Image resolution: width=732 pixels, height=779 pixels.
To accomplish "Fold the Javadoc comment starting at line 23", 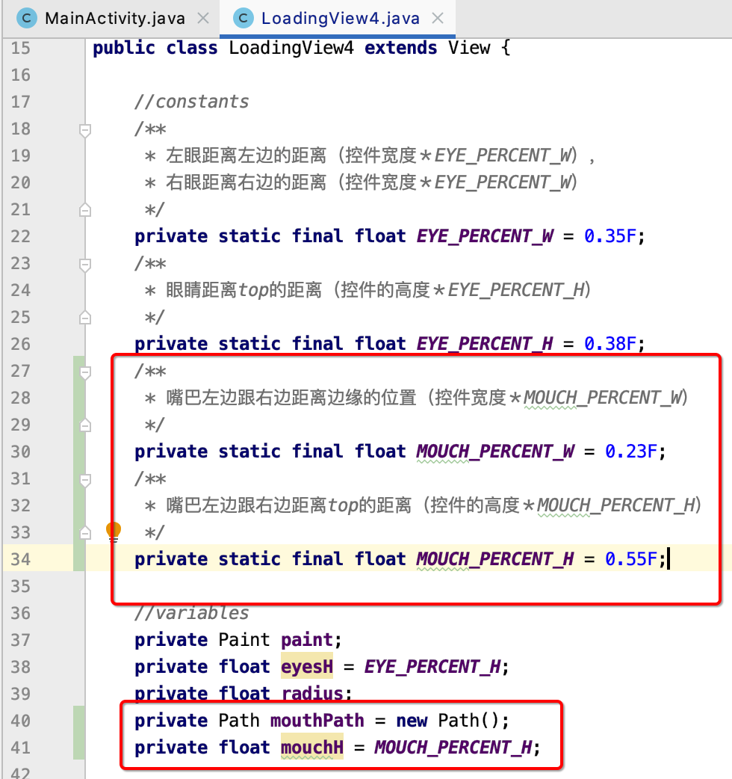I will [x=85, y=265].
